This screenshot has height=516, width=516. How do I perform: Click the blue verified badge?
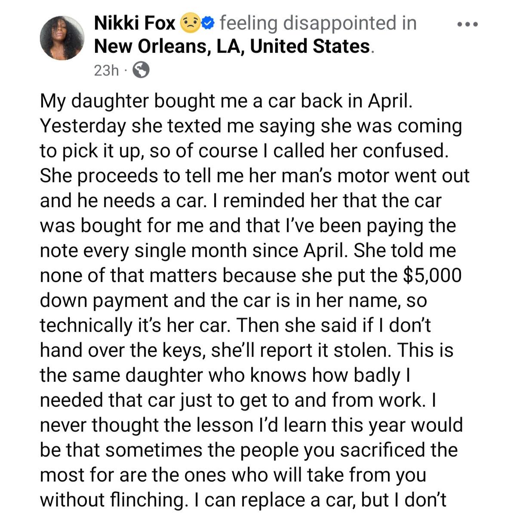pyautogui.click(x=208, y=23)
